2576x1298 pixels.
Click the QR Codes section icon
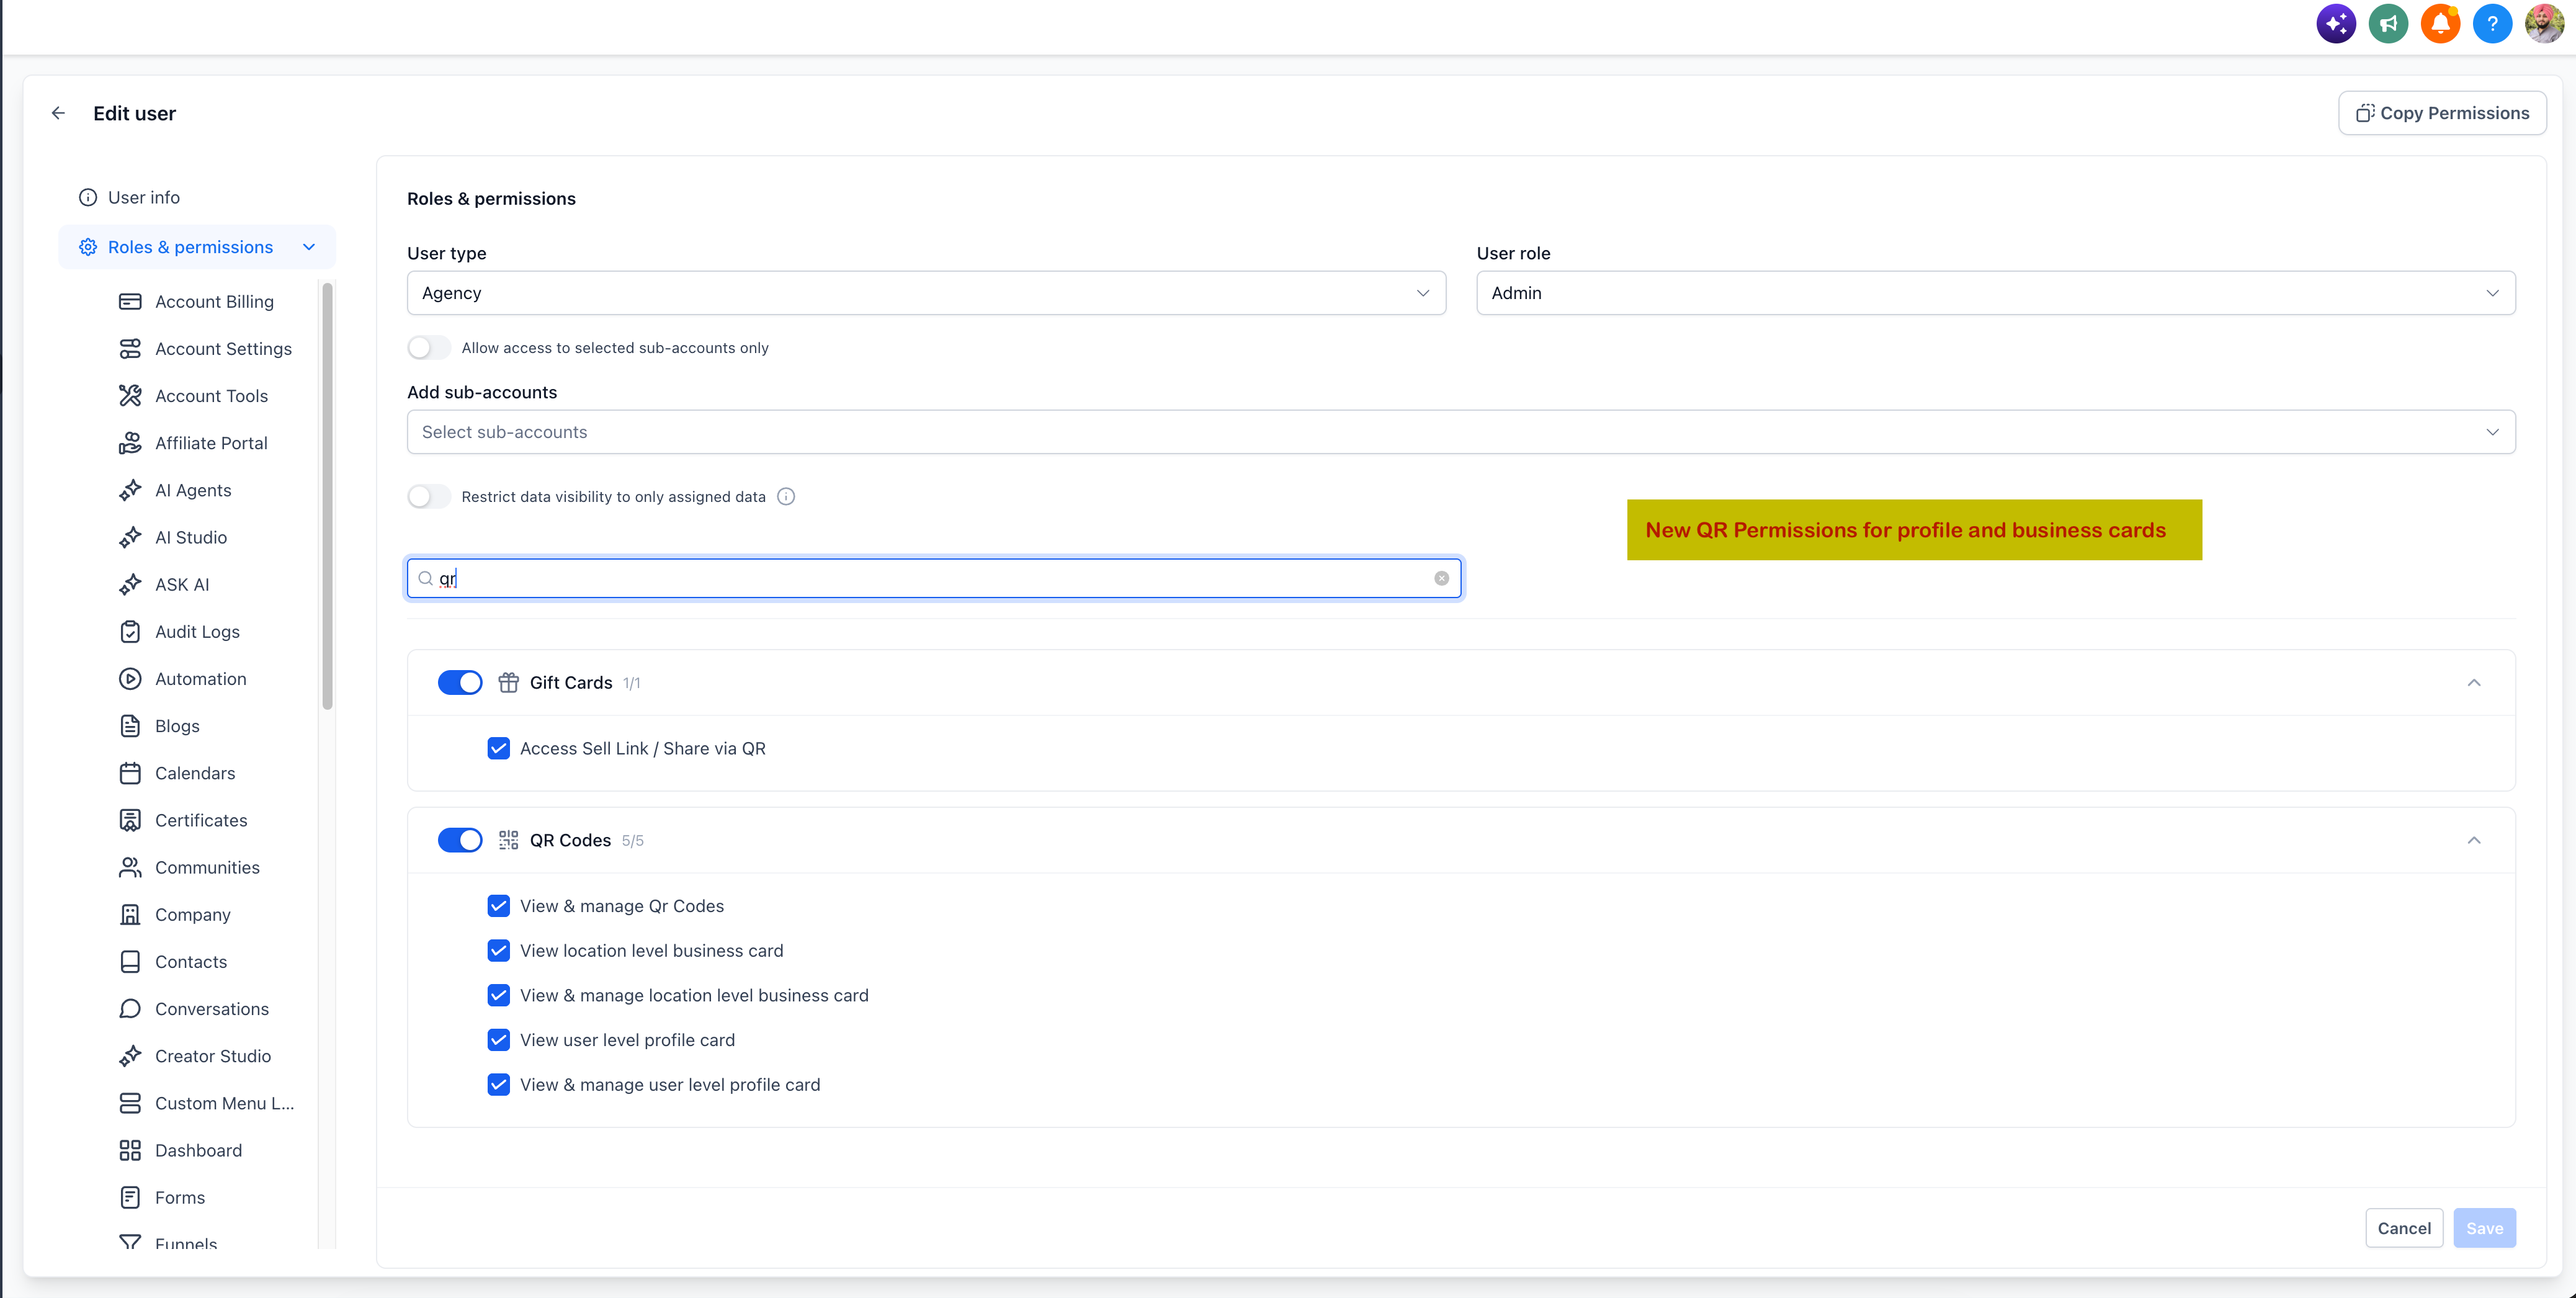click(x=508, y=840)
